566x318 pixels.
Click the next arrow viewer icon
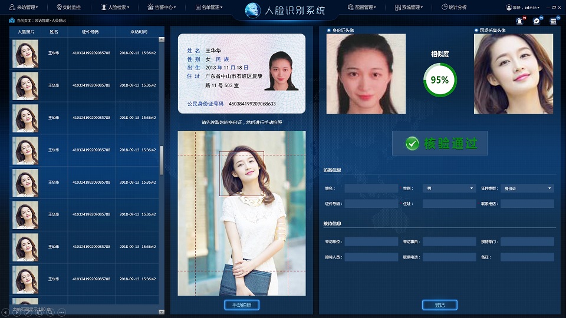pos(17,312)
